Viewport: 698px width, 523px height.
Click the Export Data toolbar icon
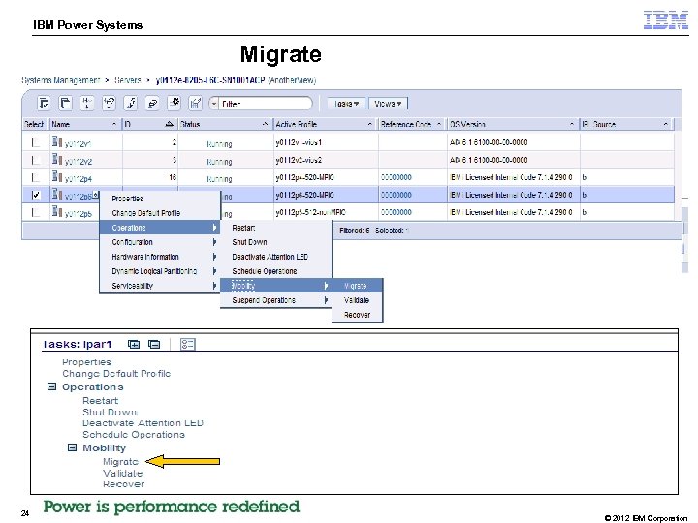196,104
